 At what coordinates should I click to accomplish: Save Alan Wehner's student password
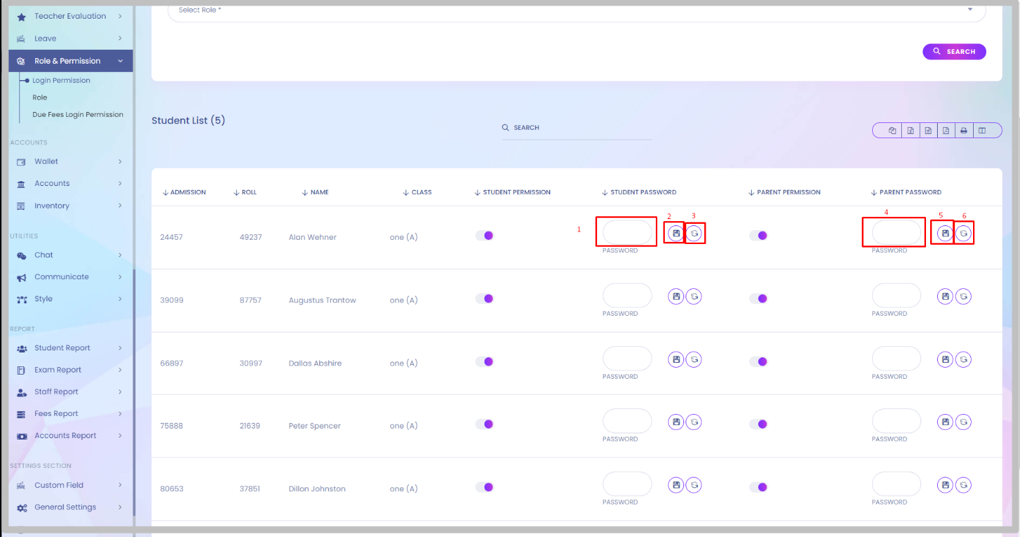point(676,234)
